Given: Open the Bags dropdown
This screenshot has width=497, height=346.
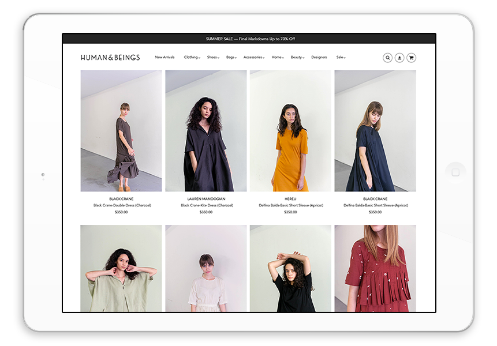Looking at the screenshot, I should click(231, 58).
